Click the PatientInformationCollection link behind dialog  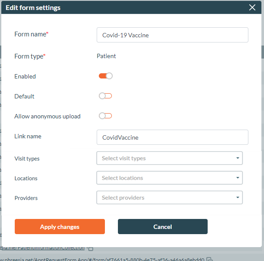click(x=42, y=248)
